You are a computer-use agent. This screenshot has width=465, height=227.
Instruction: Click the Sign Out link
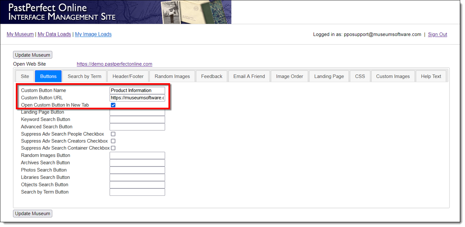[437, 35]
